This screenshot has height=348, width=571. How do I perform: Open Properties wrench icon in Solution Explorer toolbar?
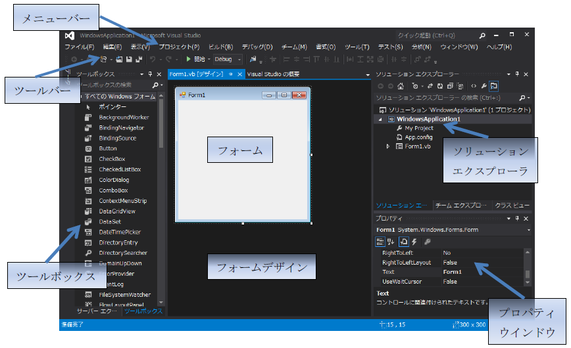click(x=484, y=86)
